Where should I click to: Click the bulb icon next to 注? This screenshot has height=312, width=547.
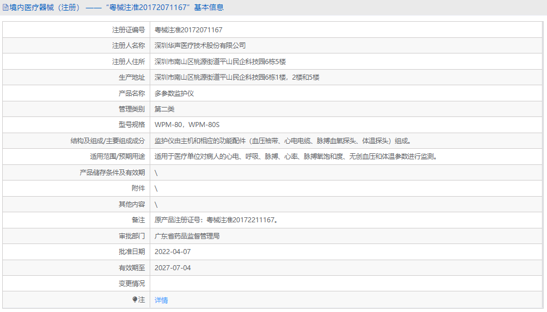pyautogui.click(x=135, y=299)
